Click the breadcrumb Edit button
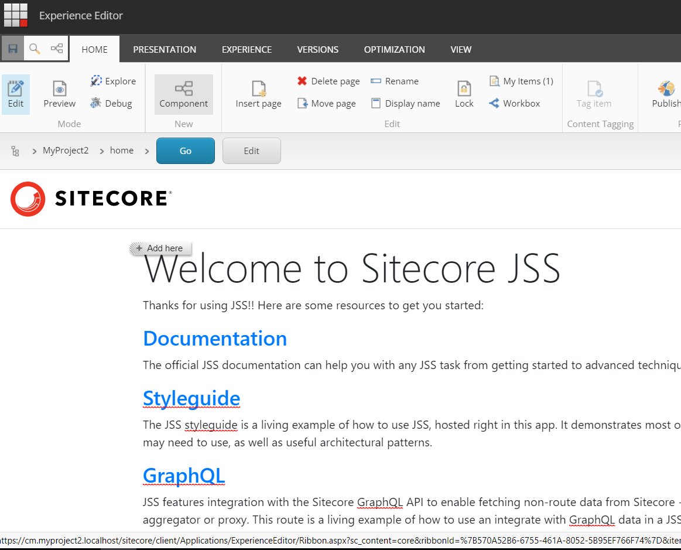 pyautogui.click(x=251, y=151)
